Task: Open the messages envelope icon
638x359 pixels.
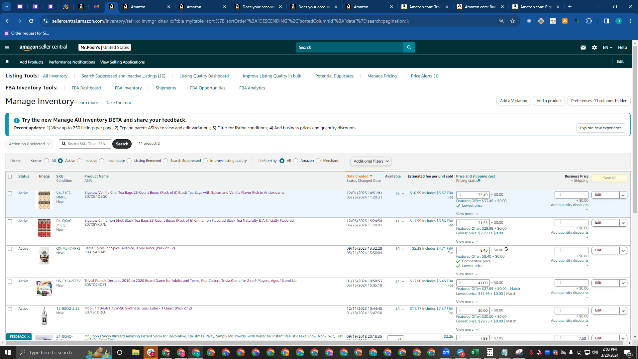Action: 583,48
